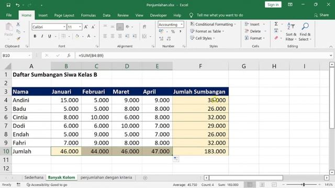
Task: Toggle Underline formatting
Action: tap(49, 36)
